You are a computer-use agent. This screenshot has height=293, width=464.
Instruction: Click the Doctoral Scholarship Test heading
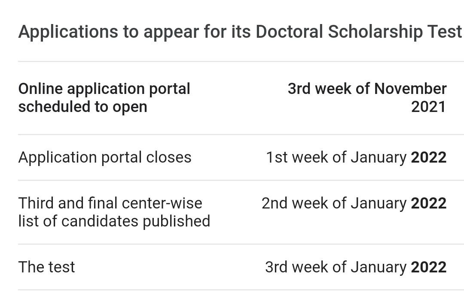(240, 32)
